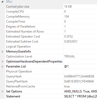Collapse the Misc category section
The height and width of the screenshot is (99, 97).
pyautogui.click(x=2, y=2)
